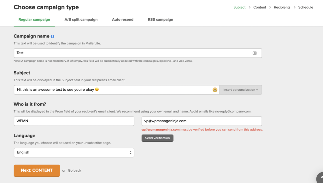Open the campaign name help tooltip
The height and width of the screenshot is (183, 323).
(52, 36)
